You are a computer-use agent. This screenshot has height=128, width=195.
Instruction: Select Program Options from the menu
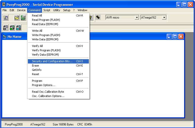pyautogui.click(x=44, y=85)
